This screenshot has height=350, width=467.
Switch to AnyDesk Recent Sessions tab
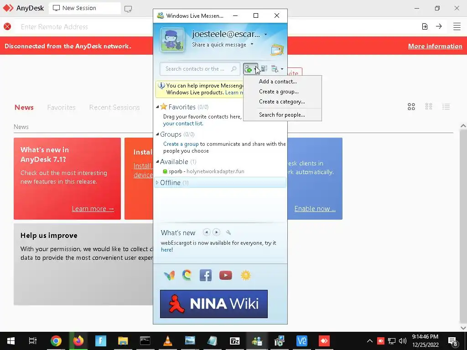114,108
